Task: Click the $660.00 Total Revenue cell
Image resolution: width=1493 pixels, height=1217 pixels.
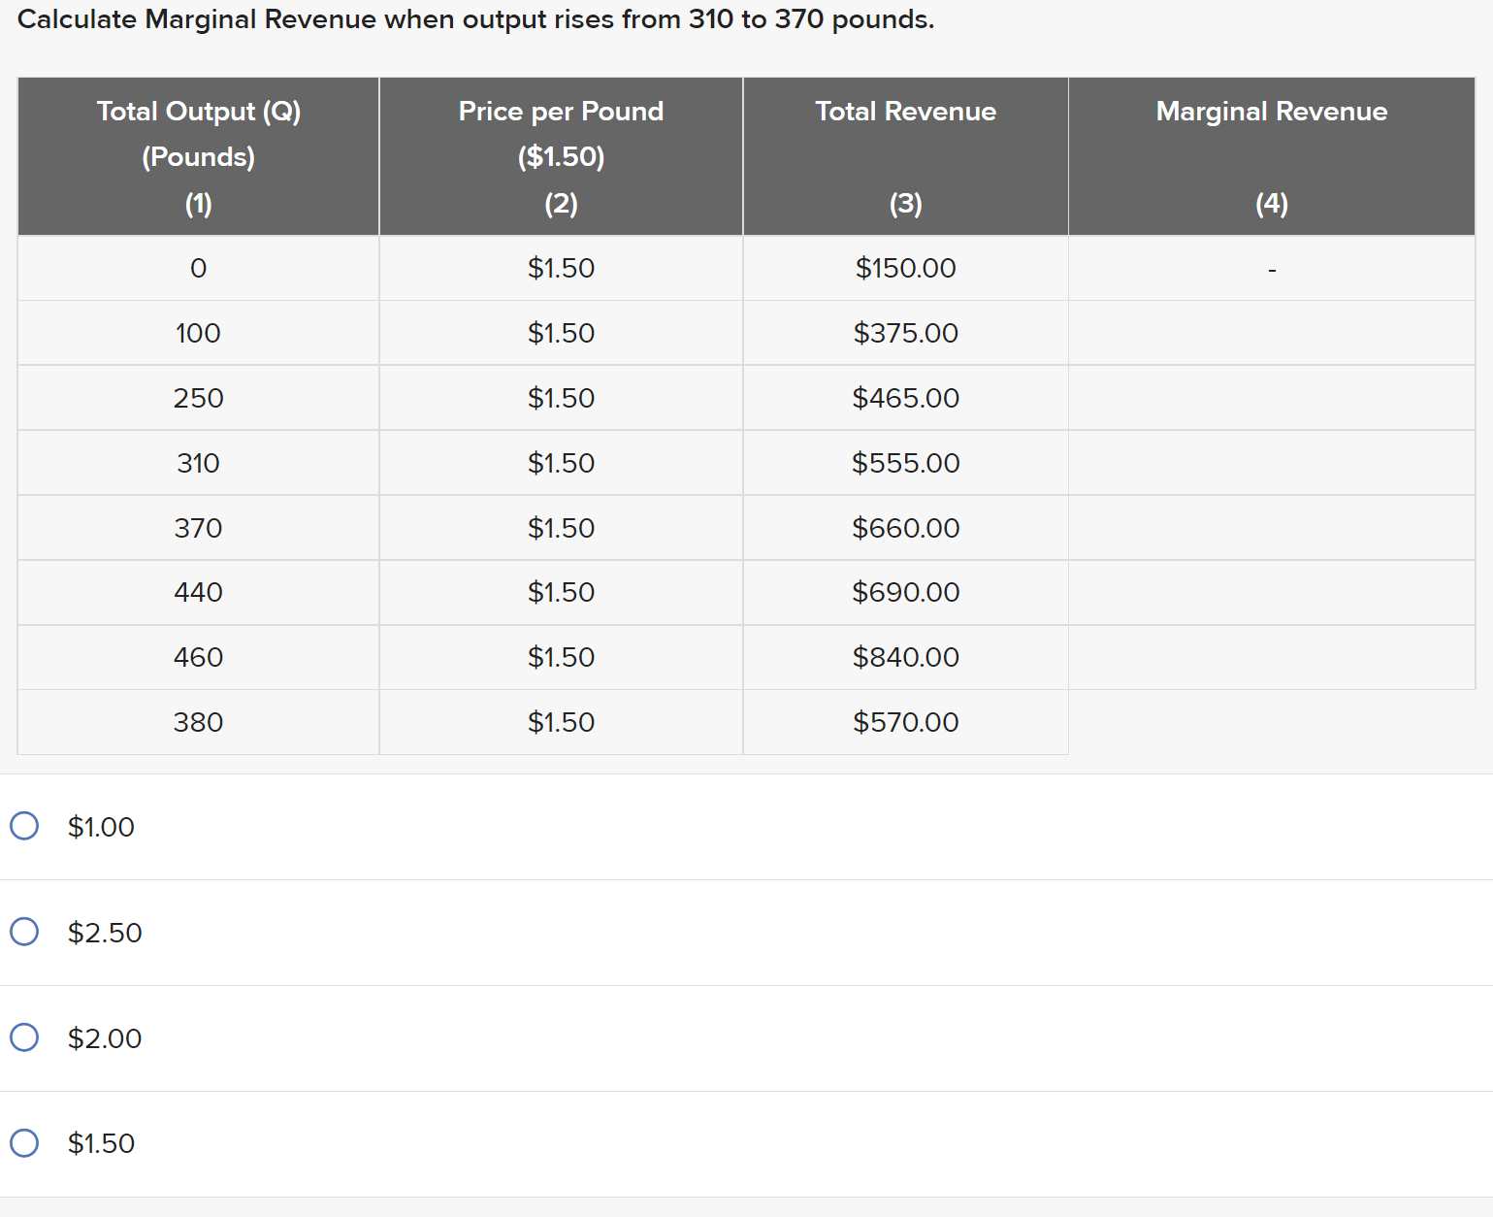Action: 905,528
